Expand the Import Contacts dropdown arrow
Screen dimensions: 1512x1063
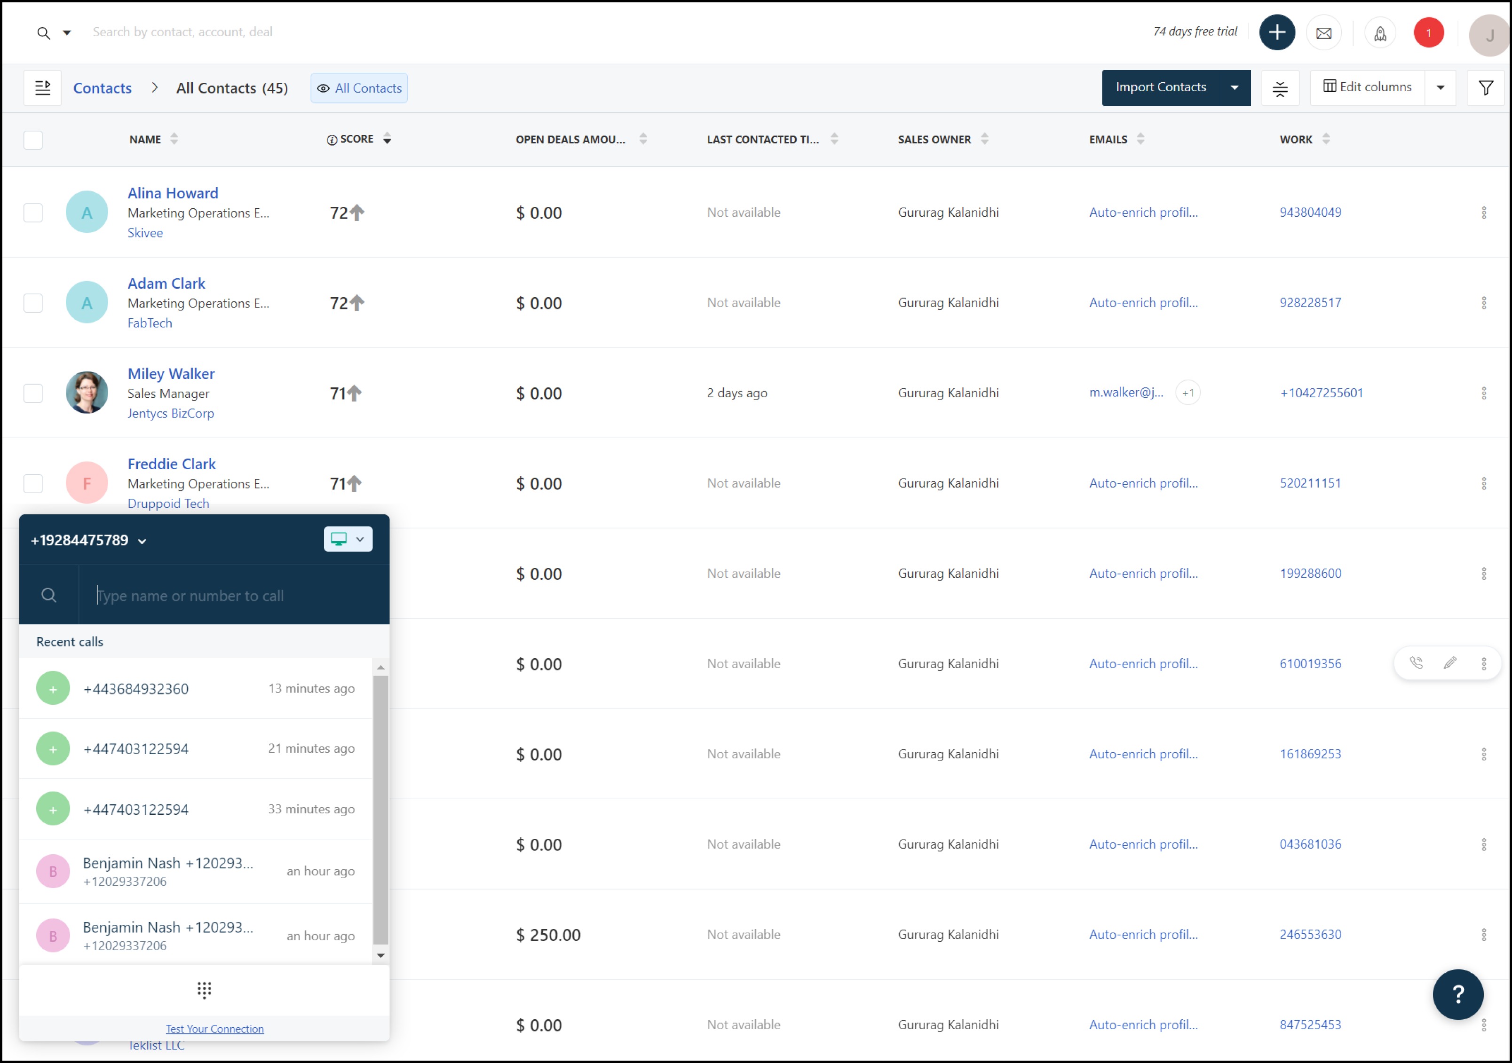(1234, 87)
